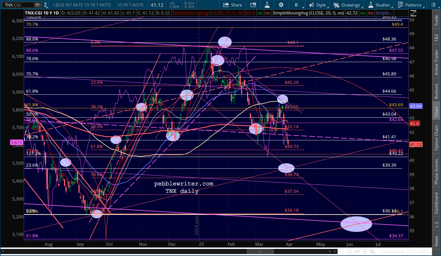This screenshot has width=441, height=256.
Task: Open chart settings gear icon
Action: point(281,5)
